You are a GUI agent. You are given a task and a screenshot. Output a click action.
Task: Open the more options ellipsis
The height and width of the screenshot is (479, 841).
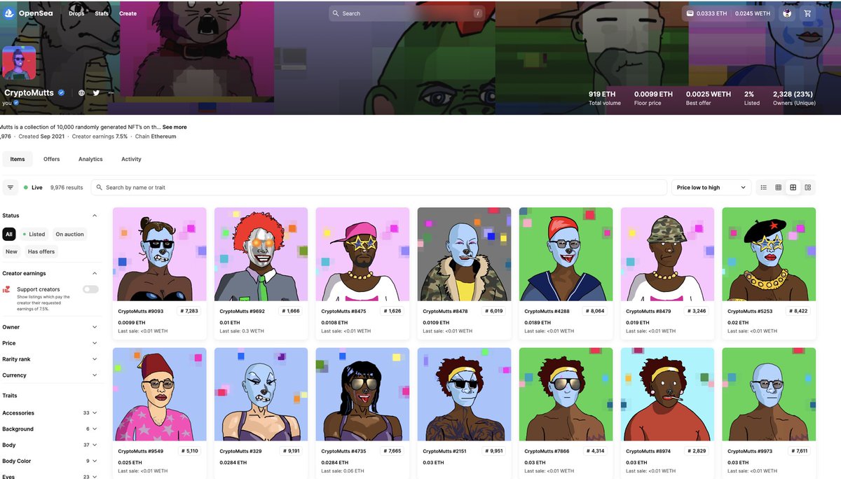(x=111, y=92)
